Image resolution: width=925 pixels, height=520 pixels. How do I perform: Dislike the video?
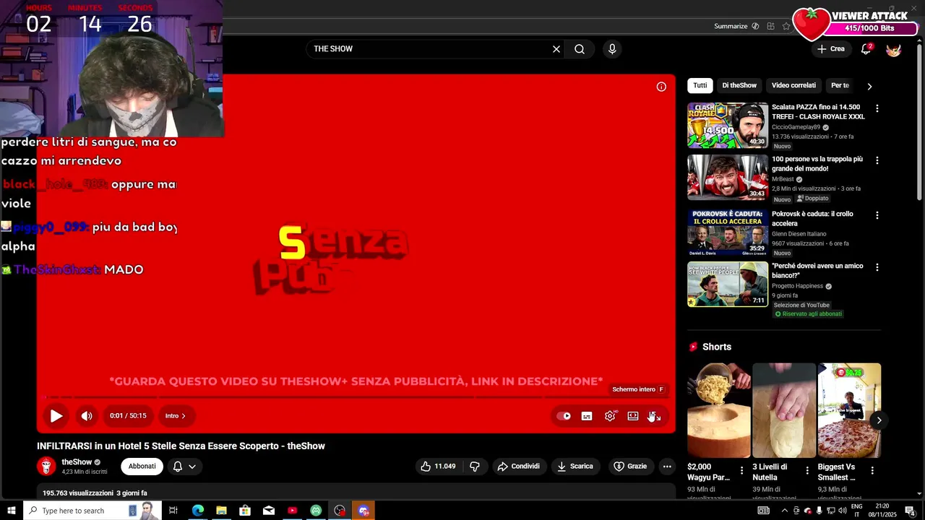point(475,467)
